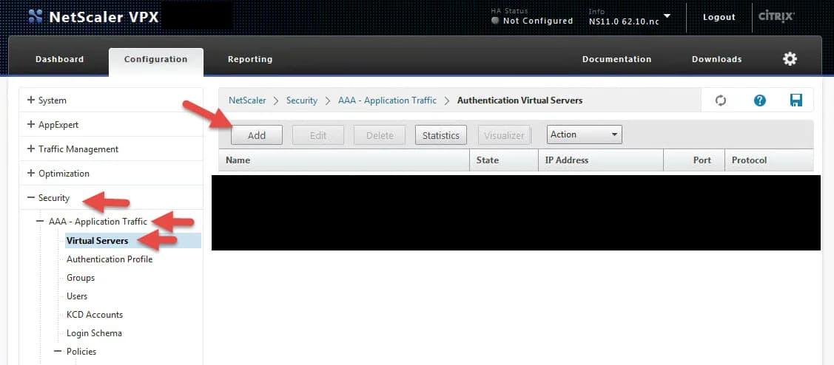Open settings via the gear icon
Screen dimensions: 834x365
point(790,59)
